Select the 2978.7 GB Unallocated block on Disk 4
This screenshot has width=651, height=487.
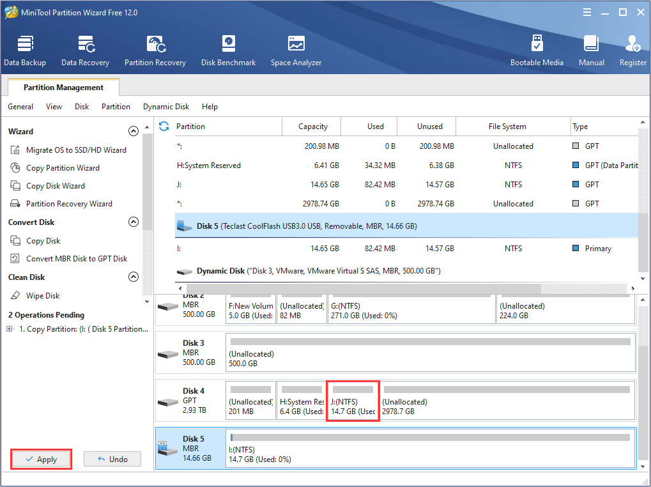[507, 401]
